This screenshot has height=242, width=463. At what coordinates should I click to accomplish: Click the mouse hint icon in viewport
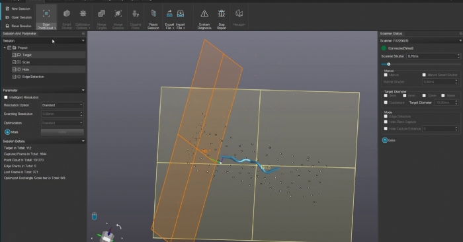[94, 216]
